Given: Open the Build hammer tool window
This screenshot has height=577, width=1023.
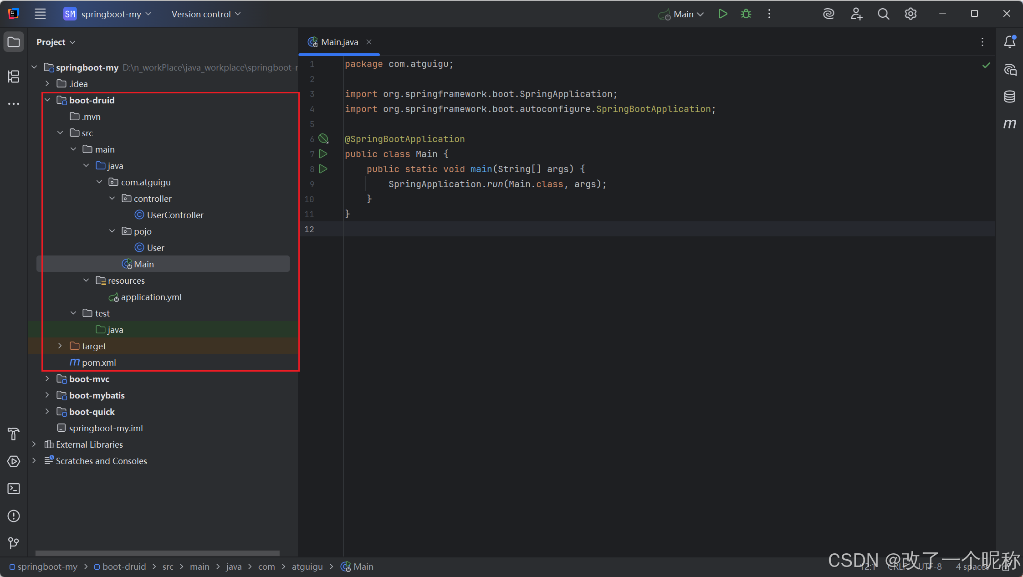Looking at the screenshot, I should pos(14,434).
